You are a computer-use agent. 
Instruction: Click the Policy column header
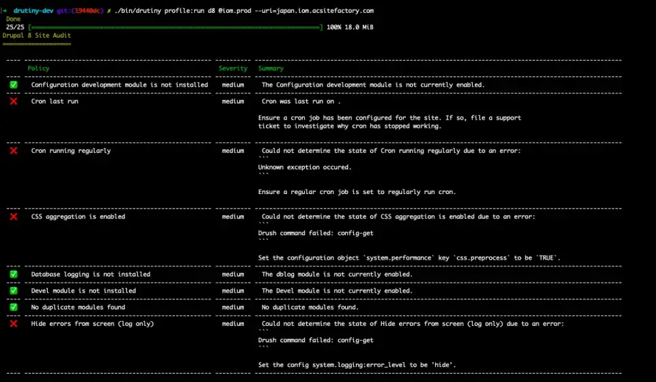(x=38, y=68)
